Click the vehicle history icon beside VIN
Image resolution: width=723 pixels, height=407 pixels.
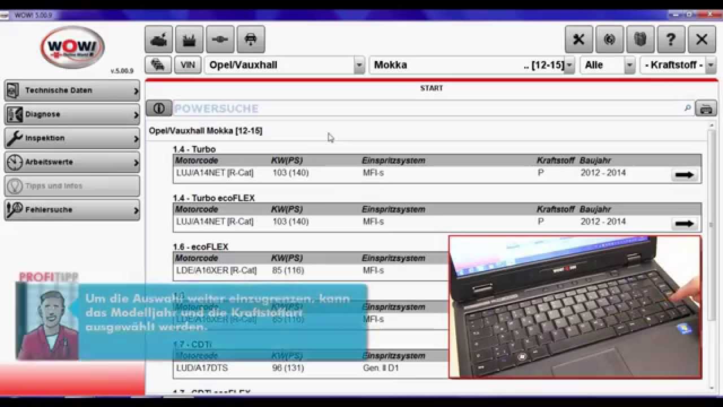(x=158, y=65)
